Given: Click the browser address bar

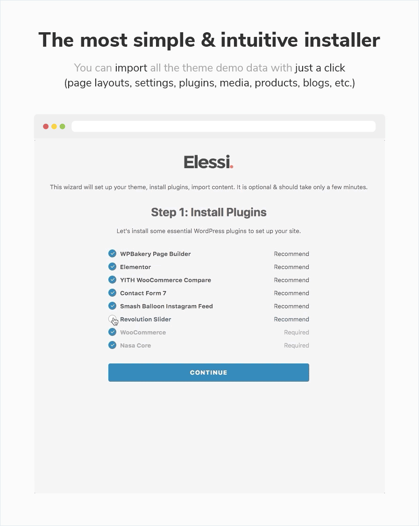Looking at the screenshot, I should [x=224, y=126].
